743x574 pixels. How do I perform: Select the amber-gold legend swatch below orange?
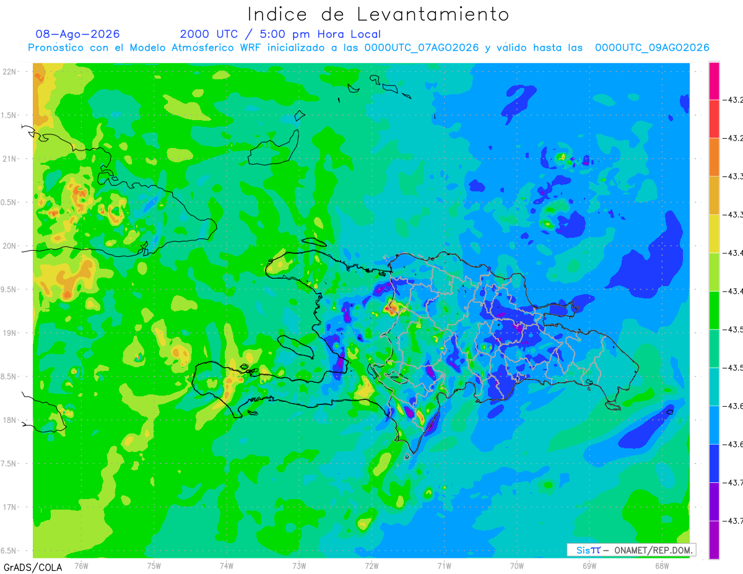pos(714,196)
